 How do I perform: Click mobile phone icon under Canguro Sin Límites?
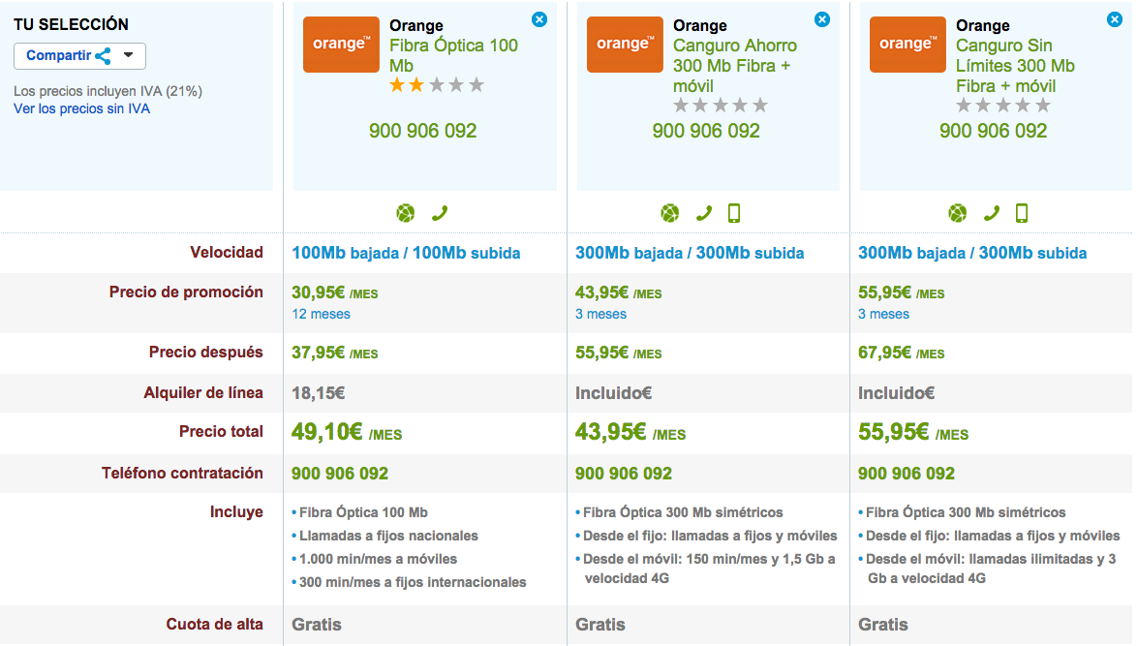coord(1021,213)
